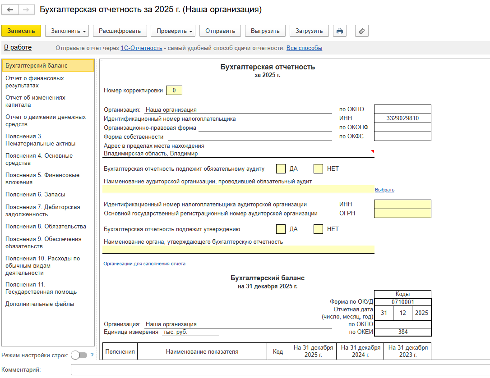490x378 pixels.
Task: Expand the Проверить dropdown button
Action: (x=173, y=31)
